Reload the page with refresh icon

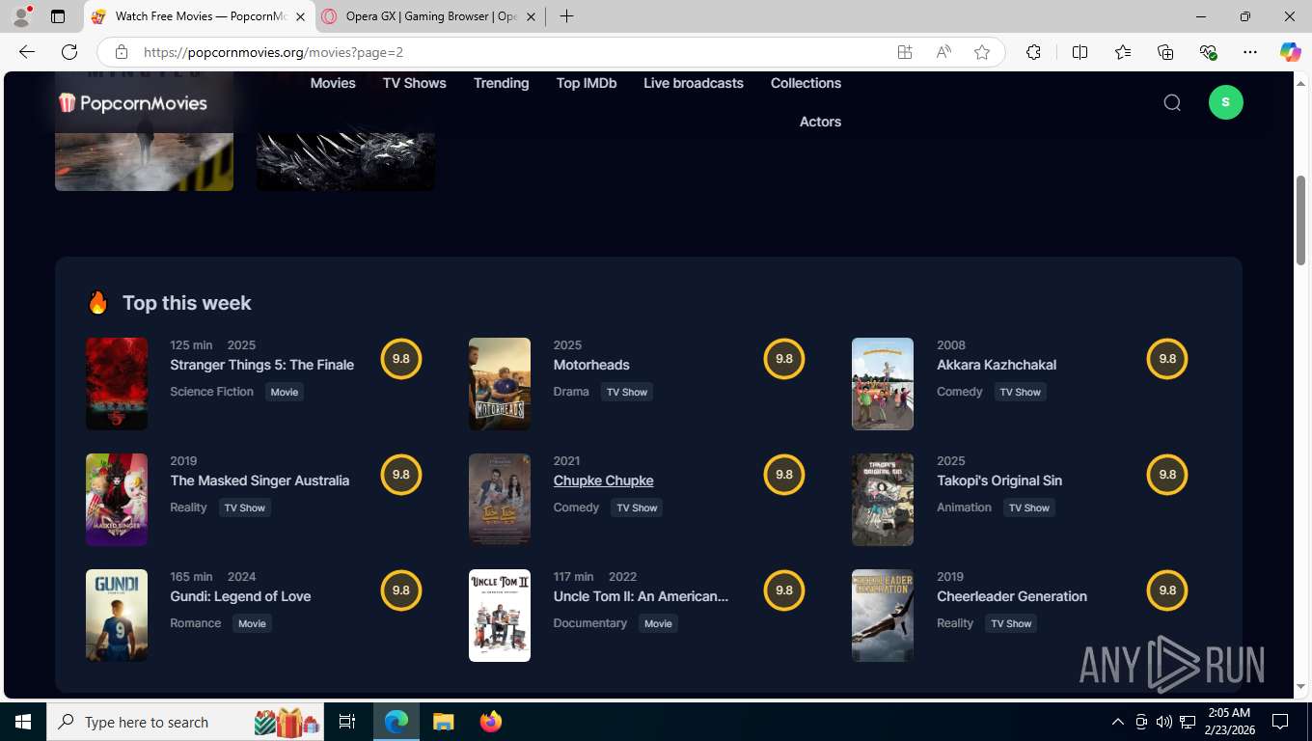click(x=69, y=52)
